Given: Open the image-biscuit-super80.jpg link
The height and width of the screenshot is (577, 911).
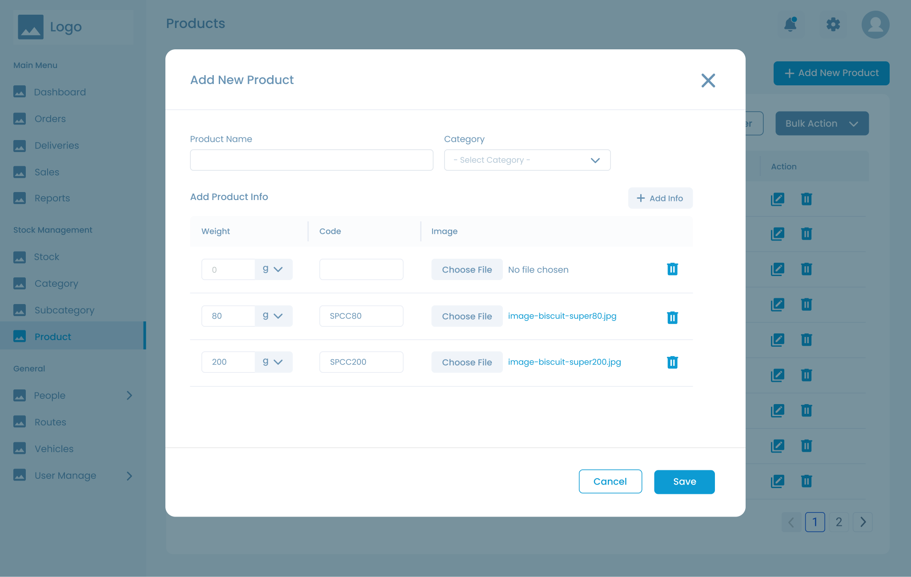Looking at the screenshot, I should tap(562, 316).
